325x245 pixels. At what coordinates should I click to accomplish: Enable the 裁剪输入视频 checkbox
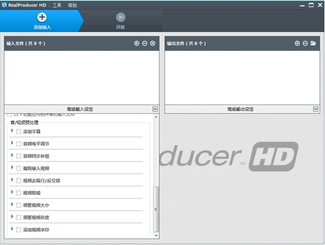pyautogui.click(x=18, y=169)
